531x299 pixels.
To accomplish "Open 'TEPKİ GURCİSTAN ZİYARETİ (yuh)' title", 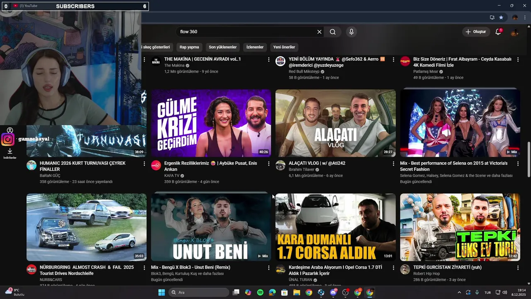I will pos(447,267).
